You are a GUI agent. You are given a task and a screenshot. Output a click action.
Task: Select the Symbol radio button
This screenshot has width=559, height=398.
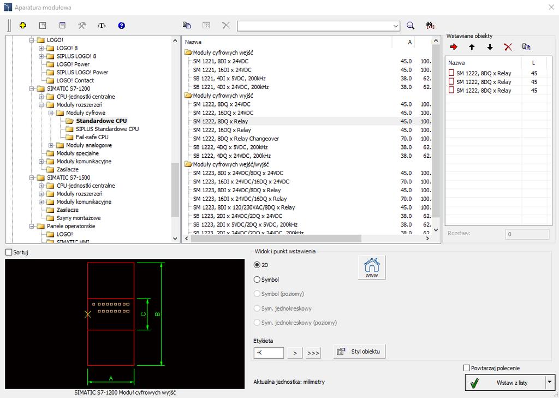(257, 280)
